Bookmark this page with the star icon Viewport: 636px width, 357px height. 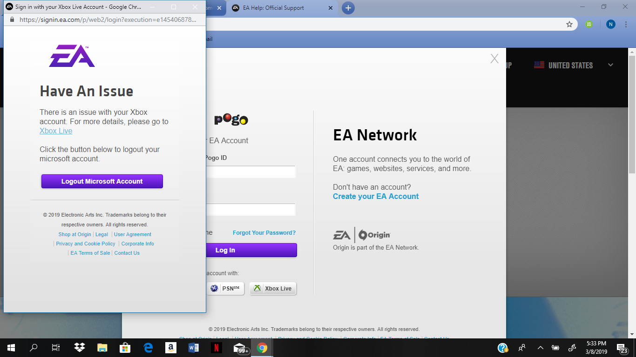coord(569,24)
